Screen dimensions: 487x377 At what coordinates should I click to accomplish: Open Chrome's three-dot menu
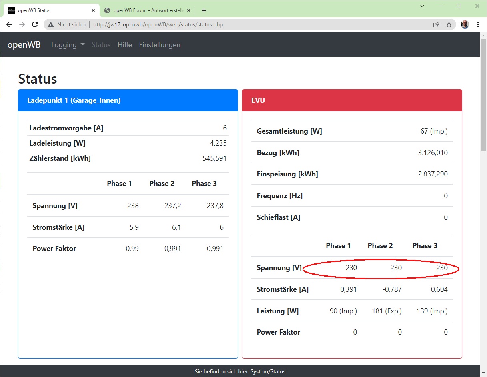[478, 24]
